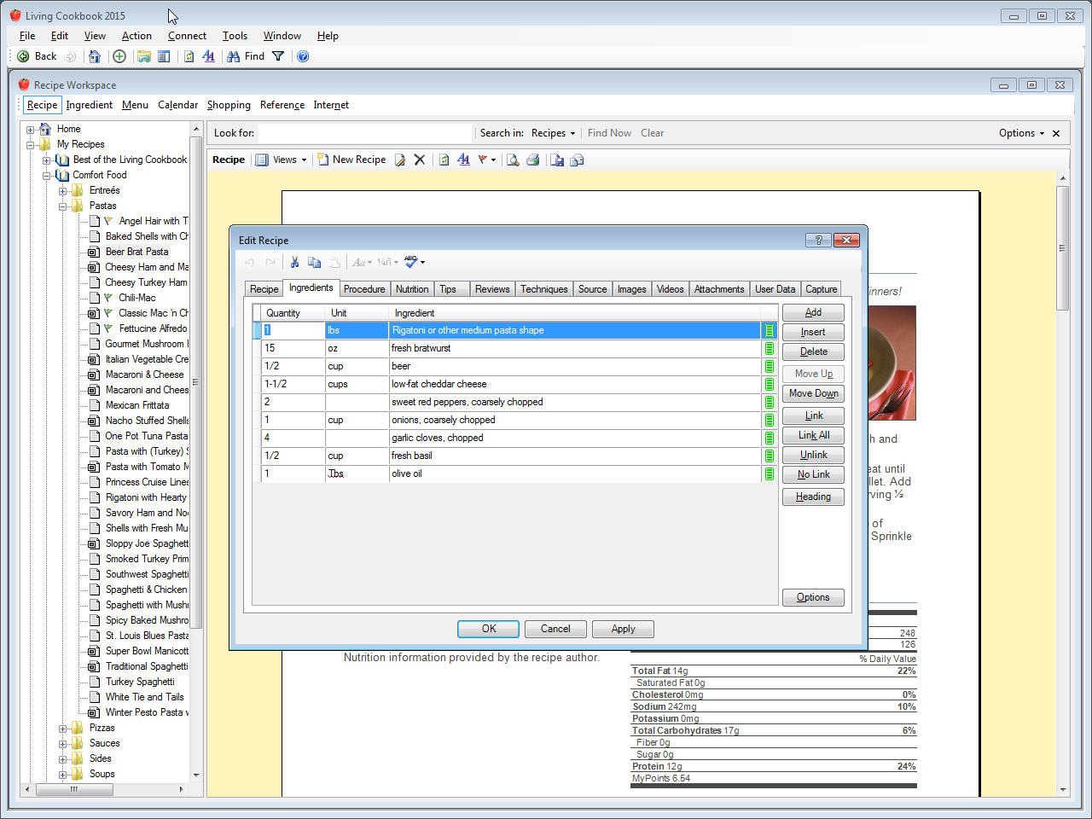The width and height of the screenshot is (1092, 819).
Task: Open the Connect menu
Action: click(187, 36)
